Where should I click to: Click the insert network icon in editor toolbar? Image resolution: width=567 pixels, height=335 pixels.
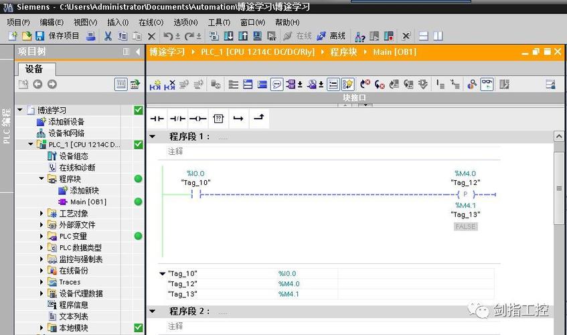click(x=155, y=84)
